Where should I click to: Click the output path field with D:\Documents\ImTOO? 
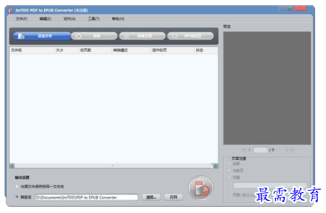click(x=87, y=197)
